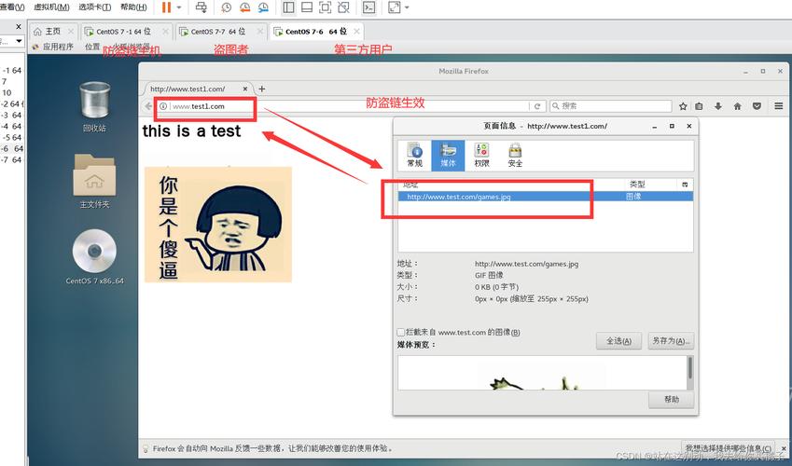The image size is (792, 466).
Task: Close the CentOS 7-7 64 位 tab
Action: (259, 32)
